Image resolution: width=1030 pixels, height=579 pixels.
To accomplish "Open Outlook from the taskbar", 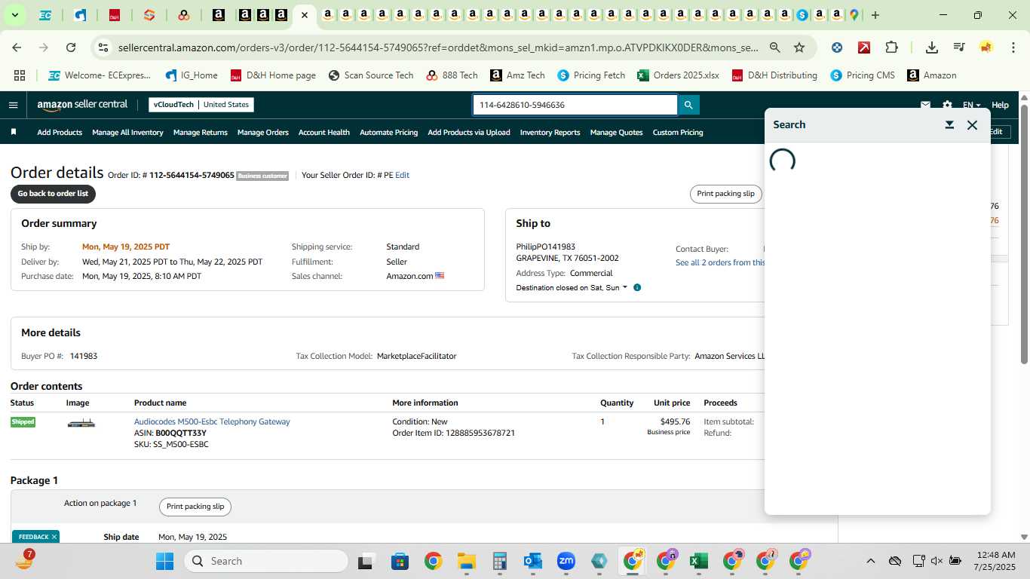I will pyautogui.click(x=532, y=561).
